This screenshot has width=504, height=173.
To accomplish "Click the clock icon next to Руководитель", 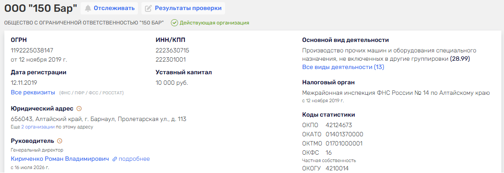I will 60,141.
